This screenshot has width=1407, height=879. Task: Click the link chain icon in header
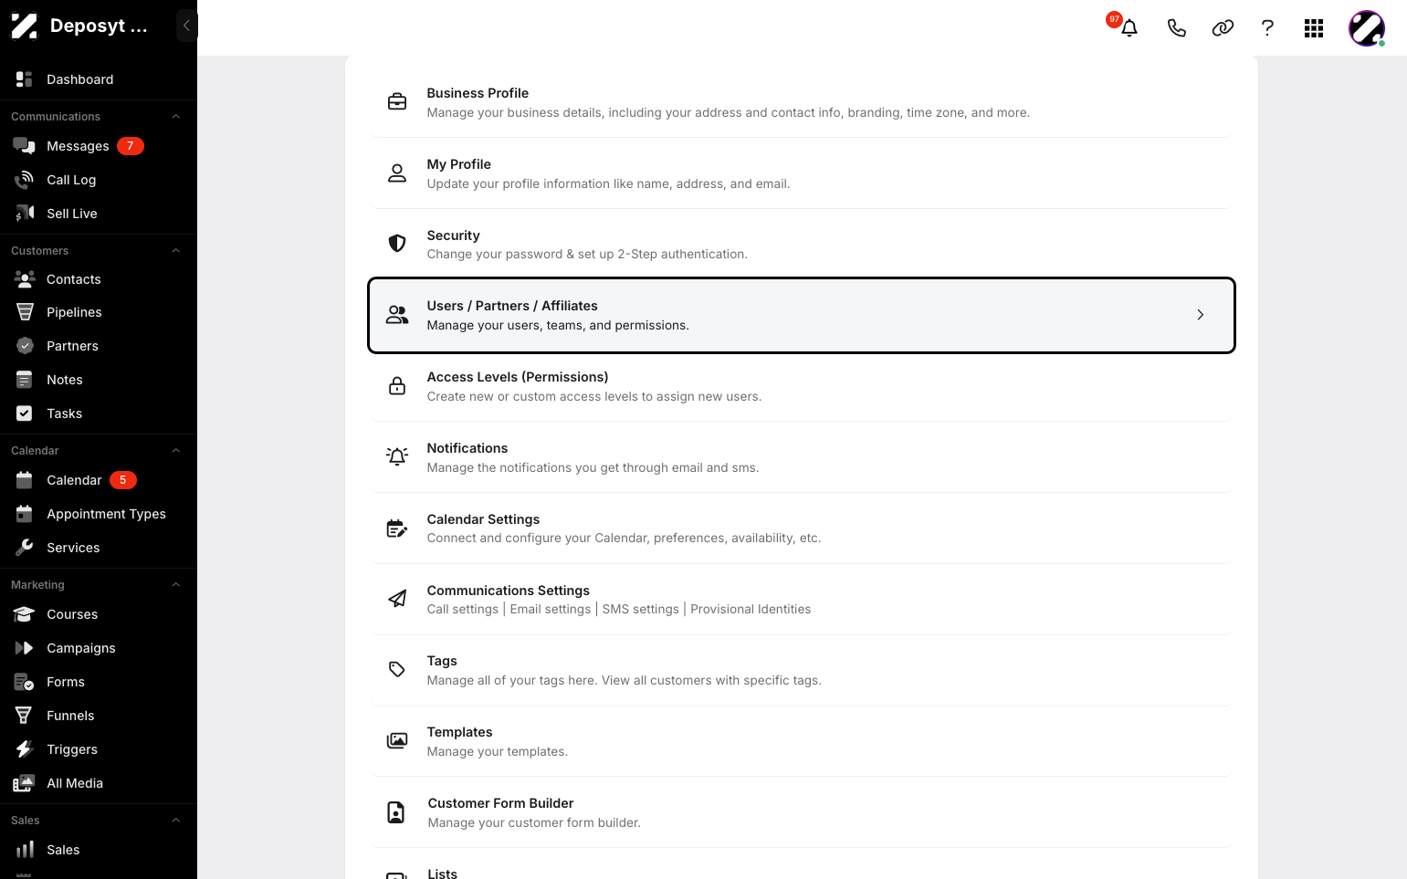pos(1223,28)
